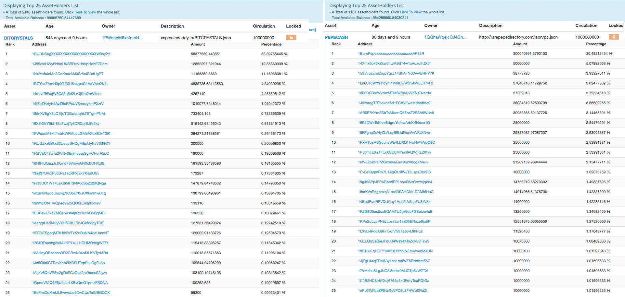Open address 1nPp3TyRzaZPEvn9yVPD8L3FHWbf3VaZt
This screenshot has height=297, width=625.
393,291
